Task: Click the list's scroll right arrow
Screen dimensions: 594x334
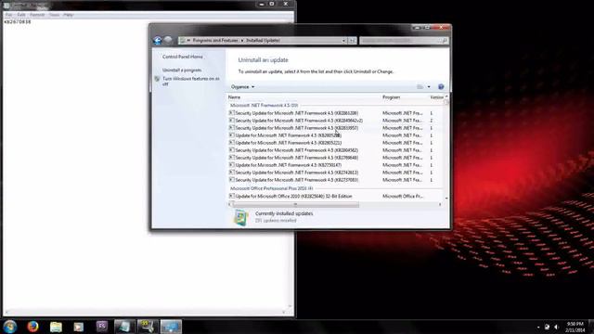Action: pos(440,204)
